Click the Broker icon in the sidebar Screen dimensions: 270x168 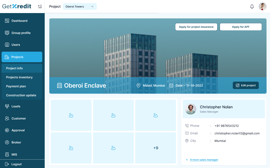[7, 142]
